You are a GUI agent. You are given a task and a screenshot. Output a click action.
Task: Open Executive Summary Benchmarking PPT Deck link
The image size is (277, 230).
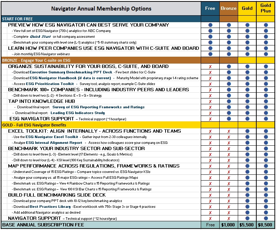[x=63, y=72]
